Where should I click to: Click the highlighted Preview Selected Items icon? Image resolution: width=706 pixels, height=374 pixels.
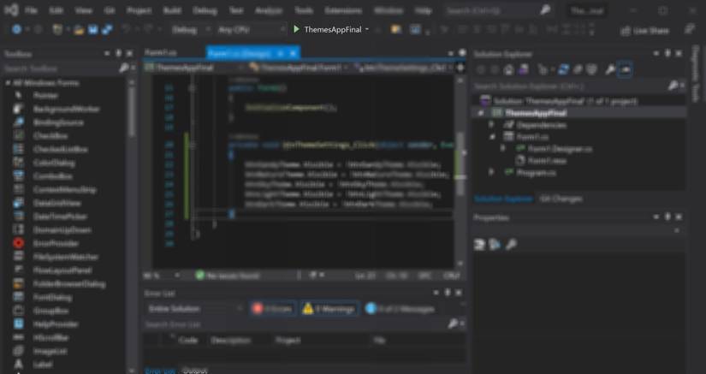625,69
